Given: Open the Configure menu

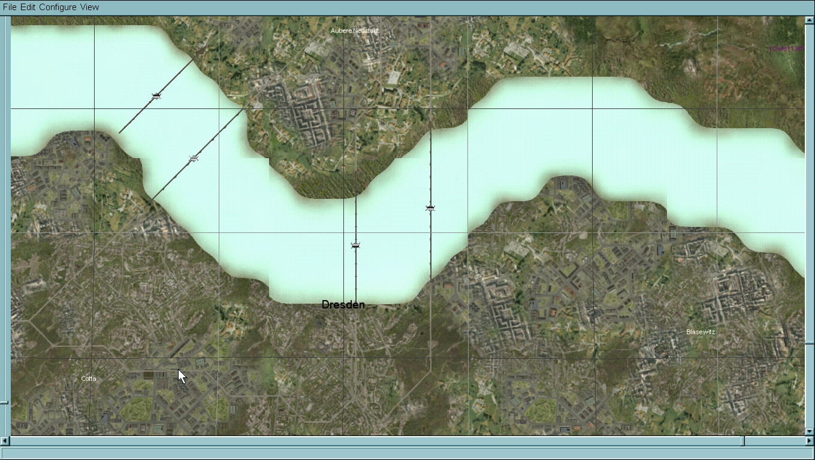Looking at the screenshot, I should tap(58, 7).
